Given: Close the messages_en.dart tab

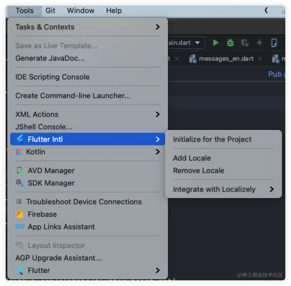Looking at the screenshot, I should point(260,58).
